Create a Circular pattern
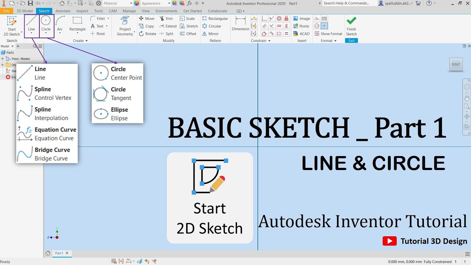 [x=212, y=26]
